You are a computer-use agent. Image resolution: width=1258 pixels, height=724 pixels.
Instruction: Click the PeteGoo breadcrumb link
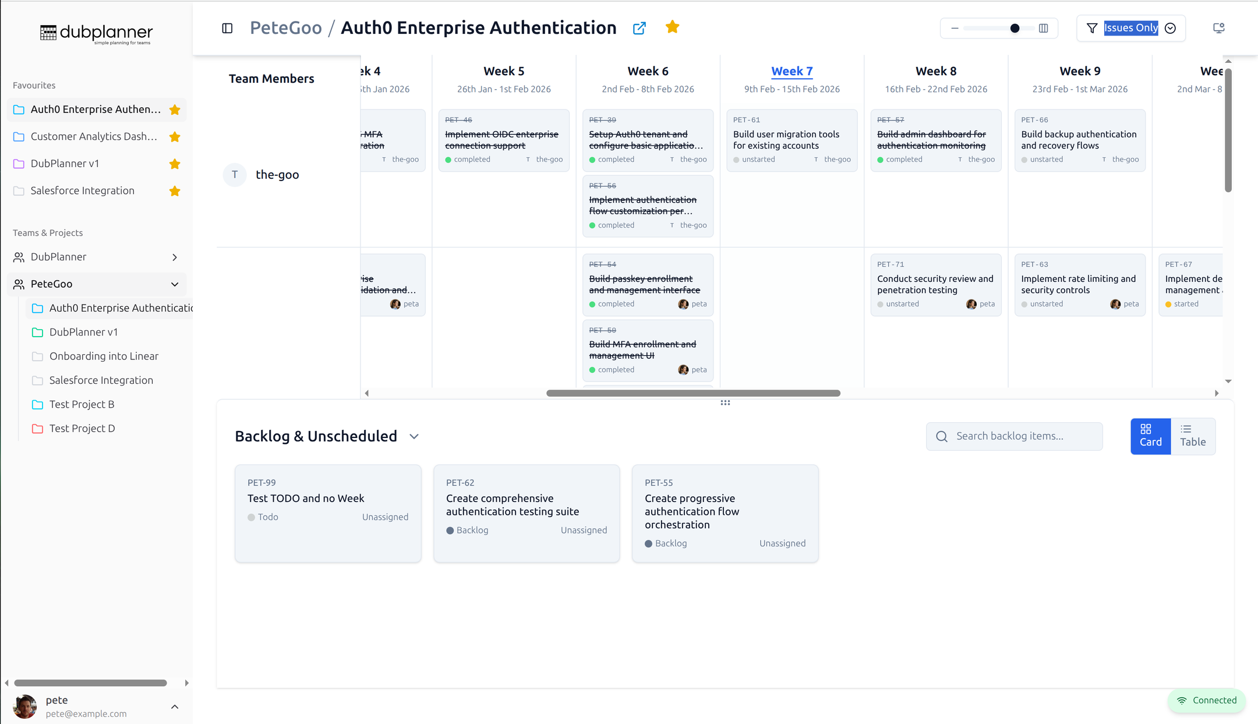click(x=285, y=27)
